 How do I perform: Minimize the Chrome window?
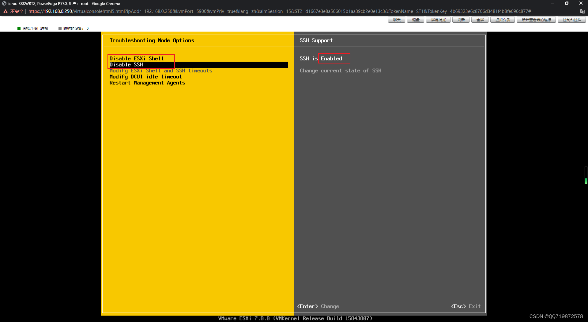click(x=553, y=3)
